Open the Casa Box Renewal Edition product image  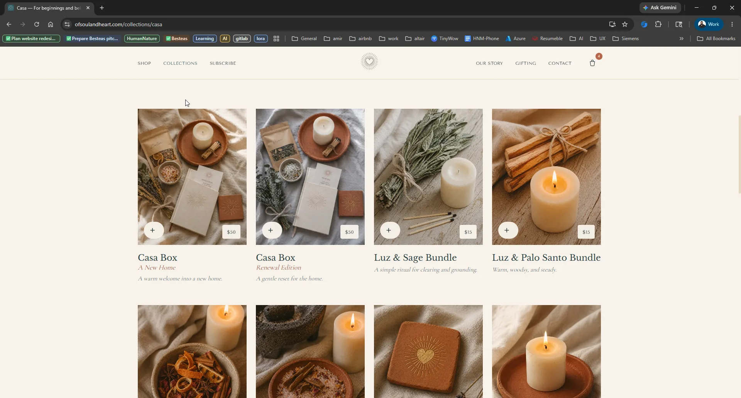pyautogui.click(x=310, y=177)
